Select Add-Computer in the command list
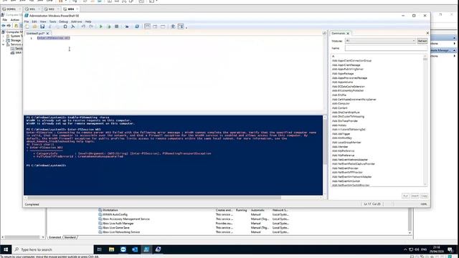459x258 pixels. tap(341, 103)
